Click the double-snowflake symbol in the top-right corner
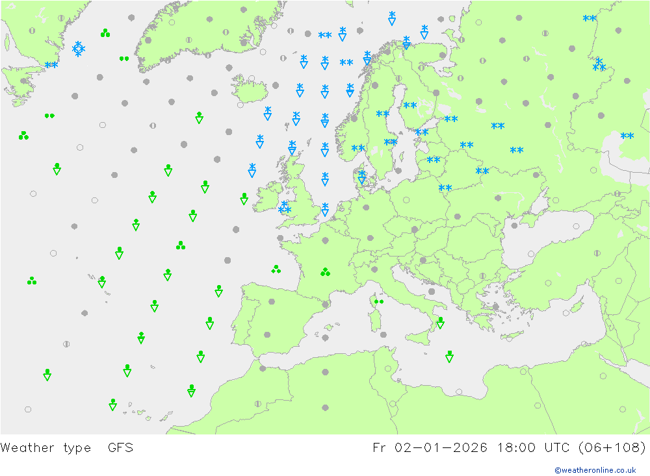This screenshot has height=476, width=650. [590, 18]
